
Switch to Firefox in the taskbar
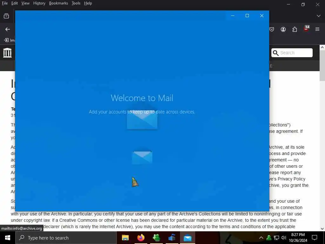(141, 238)
